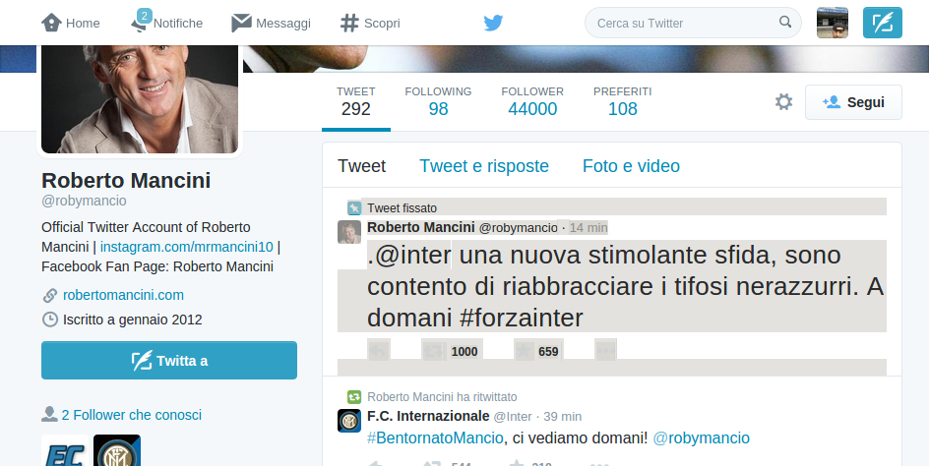Screen dimensions: 929x466
Task: View the Follower 44000 list
Action: (532, 101)
